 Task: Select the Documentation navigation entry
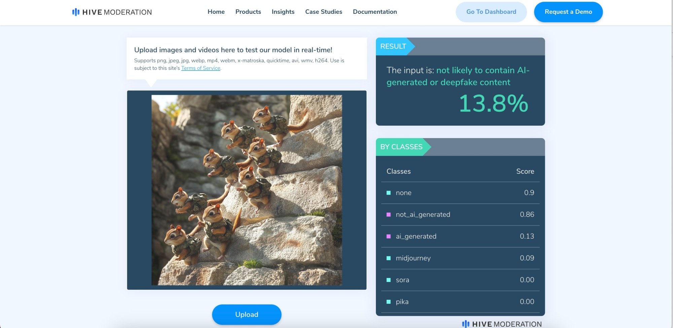click(375, 12)
